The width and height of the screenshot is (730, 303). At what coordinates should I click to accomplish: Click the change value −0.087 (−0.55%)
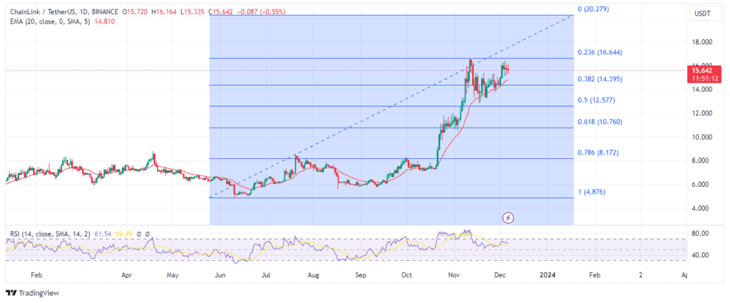click(262, 11)
